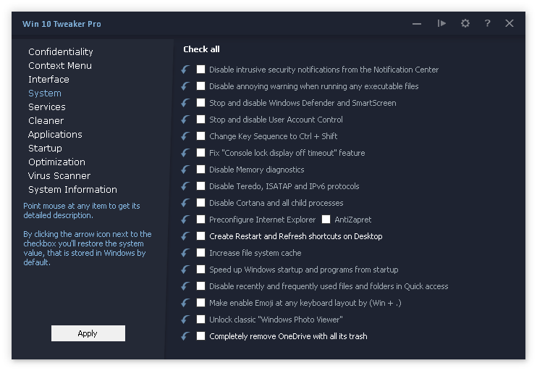Minimize the Win 10 Tweaker window
Image resolution: width=537 pixels, height=371 pixels.
pos(417,23)
